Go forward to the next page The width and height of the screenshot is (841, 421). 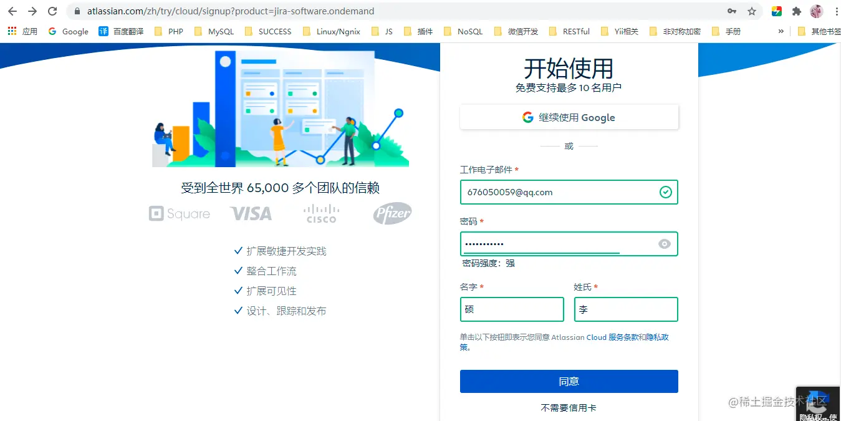(32, 11)
